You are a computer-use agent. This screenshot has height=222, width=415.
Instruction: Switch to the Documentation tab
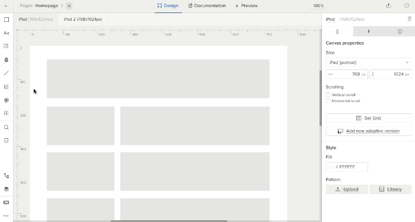207,6
